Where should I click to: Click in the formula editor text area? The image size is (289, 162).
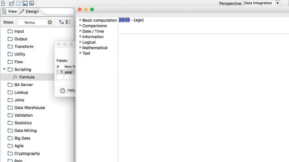(x=204, y=25)
